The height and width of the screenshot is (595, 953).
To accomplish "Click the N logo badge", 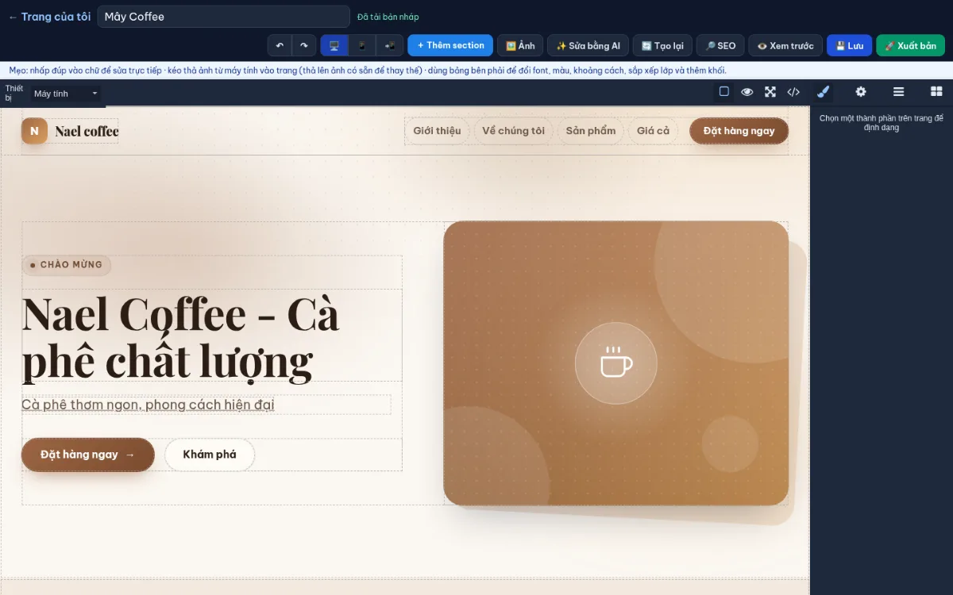I will point(34,131).
